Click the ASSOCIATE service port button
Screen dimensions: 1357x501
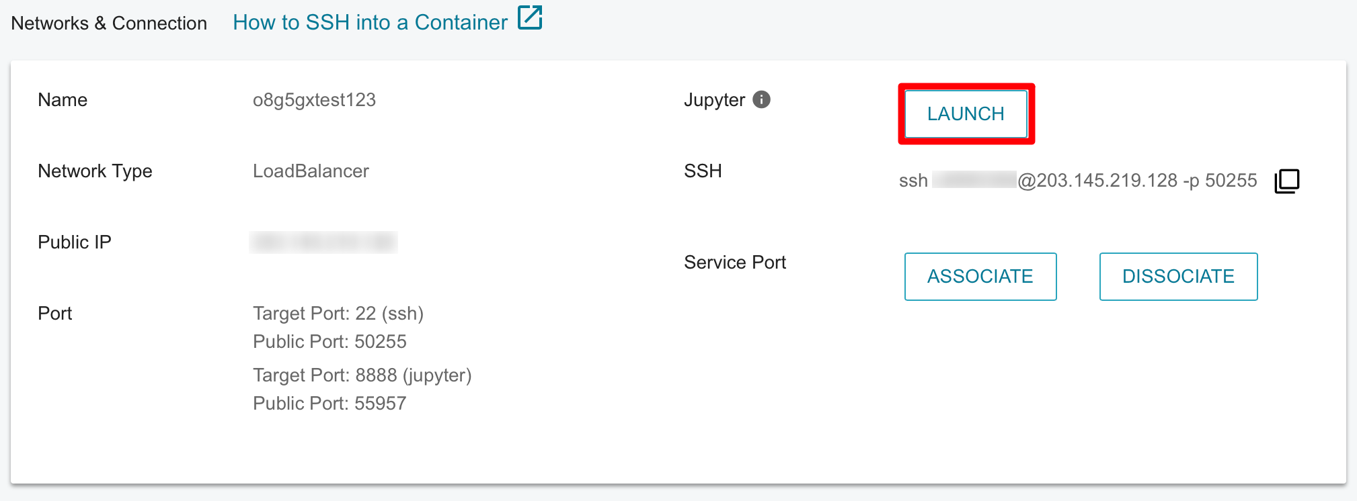(x=980, y=276)
